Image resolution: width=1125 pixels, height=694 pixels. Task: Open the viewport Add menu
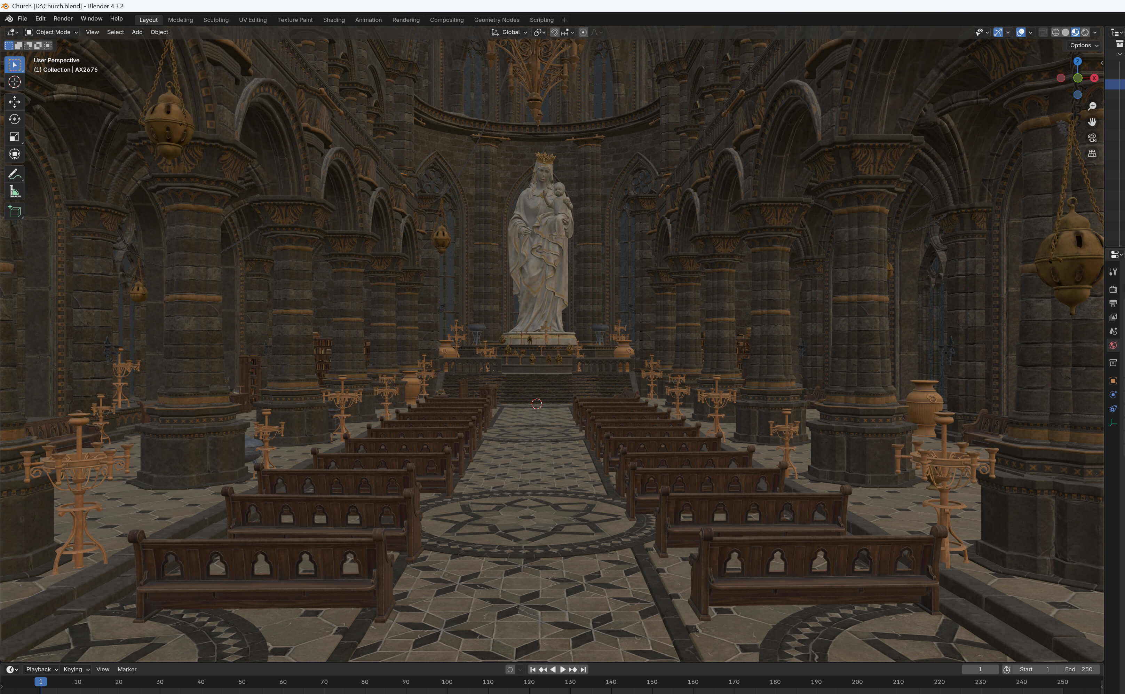(137, 32)
